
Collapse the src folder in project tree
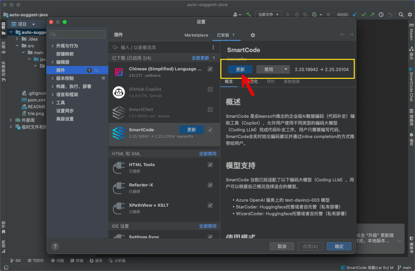click(17, 46)
